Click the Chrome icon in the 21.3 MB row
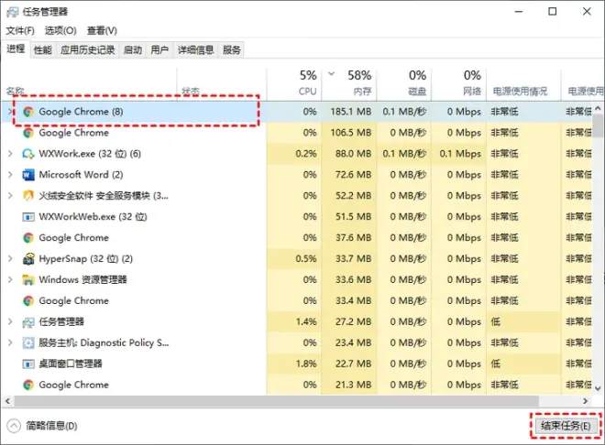605x445 pixels. pyautogui.click(x=28, y=385)
